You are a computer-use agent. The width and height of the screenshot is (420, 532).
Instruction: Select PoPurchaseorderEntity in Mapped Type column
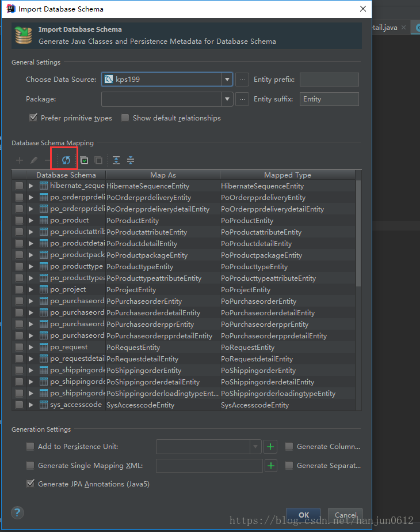click(x=259, y=301)
